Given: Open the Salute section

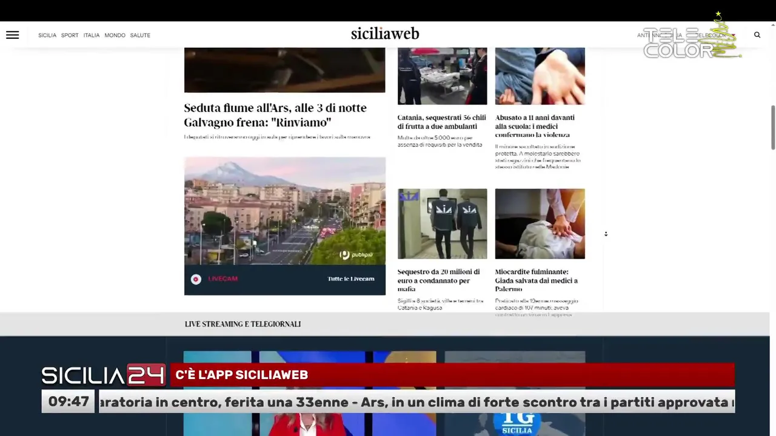Looking at the screenshot, I should click(140, 35).
